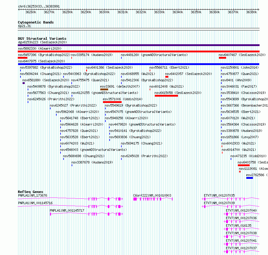Open nsv4755475 (Quan2021) variant
This screenshot has width=268, height=255.
point(90,80)
